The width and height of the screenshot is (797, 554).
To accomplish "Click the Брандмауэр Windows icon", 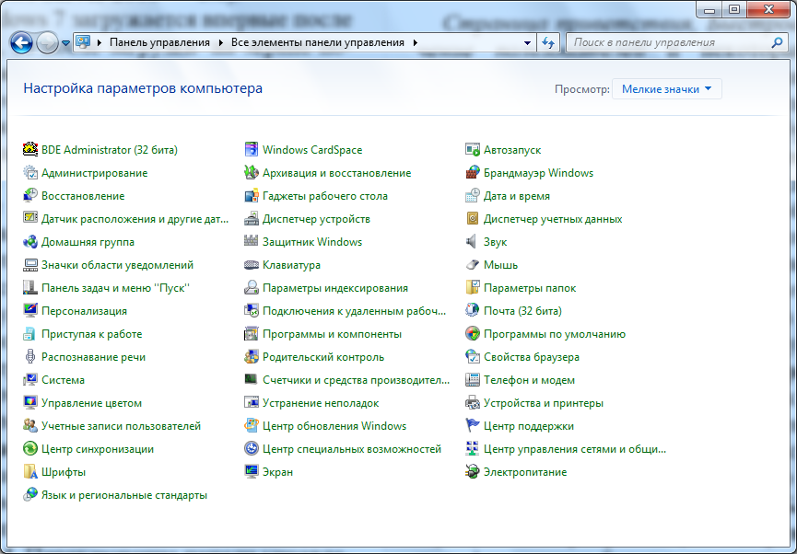I will pyautogui.click(x=473, y=173).
